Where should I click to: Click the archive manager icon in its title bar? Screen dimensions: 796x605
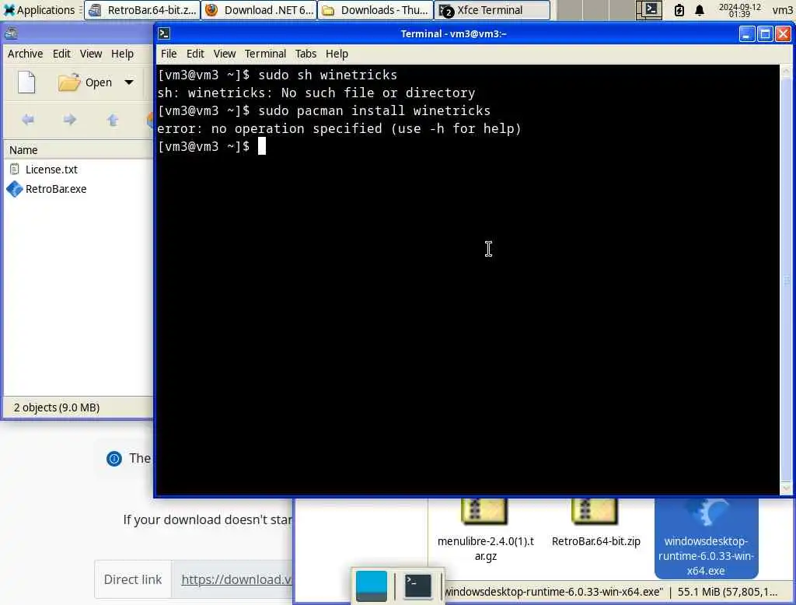click(11, 33)
